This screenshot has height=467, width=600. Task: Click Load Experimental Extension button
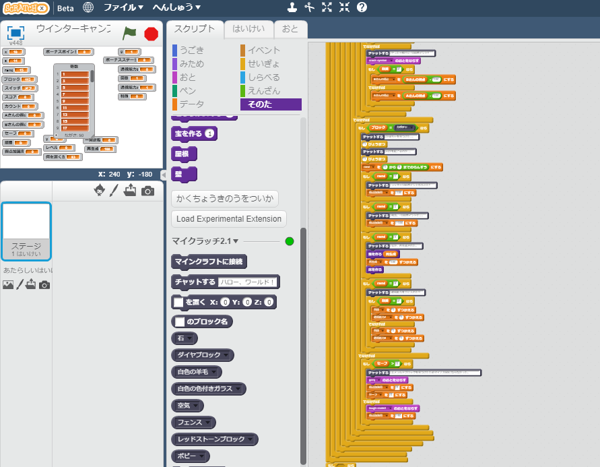[x=228, y=218]
